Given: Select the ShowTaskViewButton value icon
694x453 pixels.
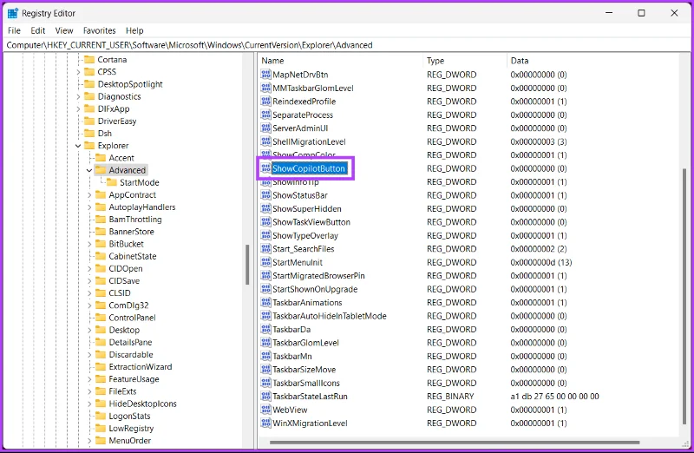Looking at the screenshot, I should (x=265, y=222).
